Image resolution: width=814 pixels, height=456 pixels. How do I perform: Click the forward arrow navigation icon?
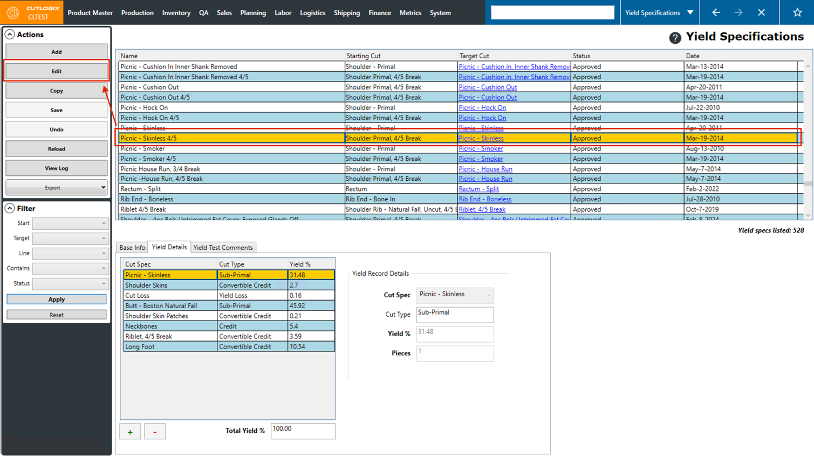point(738,12)
